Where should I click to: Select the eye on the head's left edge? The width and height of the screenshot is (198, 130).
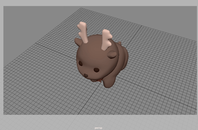[x=80, y=63]
